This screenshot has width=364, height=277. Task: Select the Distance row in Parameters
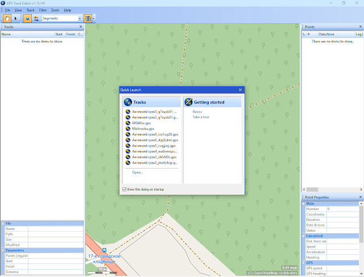[44, 272]
